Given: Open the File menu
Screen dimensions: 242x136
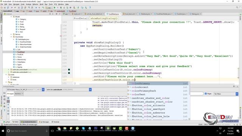Looking at the screenshot, I should 2,4.
